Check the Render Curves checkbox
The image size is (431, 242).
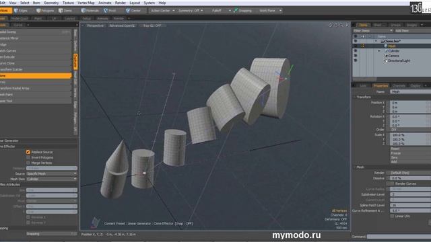(390, 184)
